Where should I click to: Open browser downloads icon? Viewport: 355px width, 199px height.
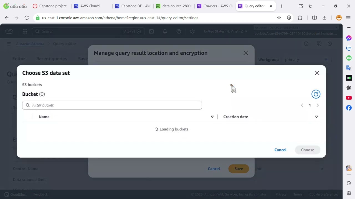[324, 18]
